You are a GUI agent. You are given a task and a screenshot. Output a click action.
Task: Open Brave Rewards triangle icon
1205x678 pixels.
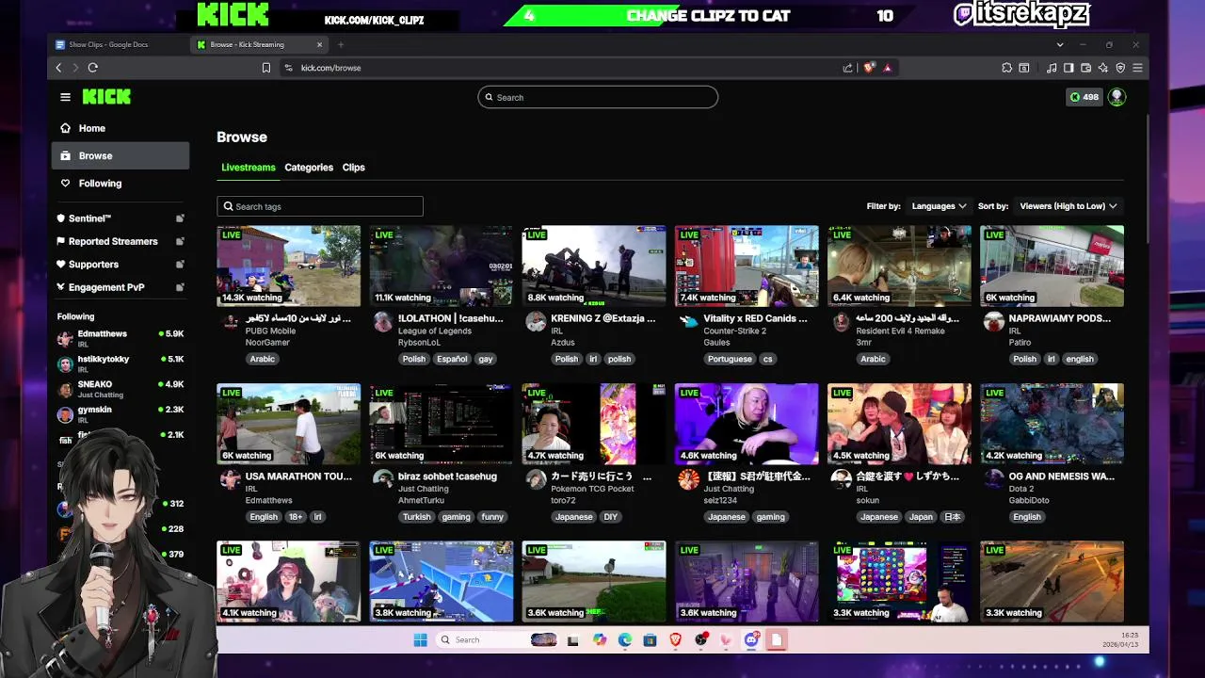click(x=887, y=68)
